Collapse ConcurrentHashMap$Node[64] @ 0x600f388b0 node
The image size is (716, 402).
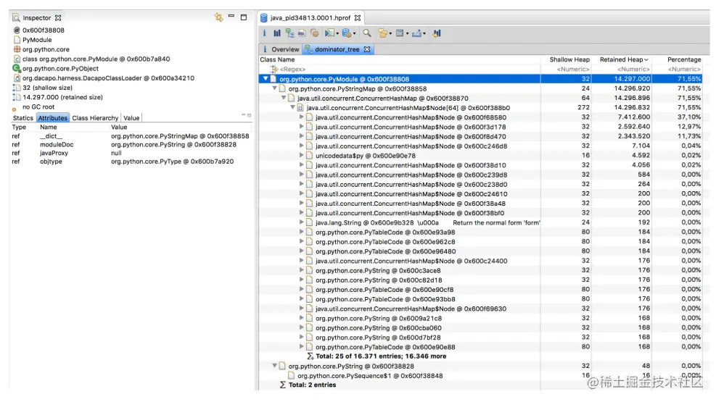coord(292,108)
